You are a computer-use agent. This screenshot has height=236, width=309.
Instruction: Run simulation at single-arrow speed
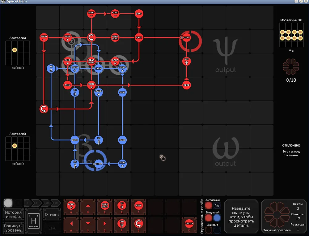click(x=28, y=203)
